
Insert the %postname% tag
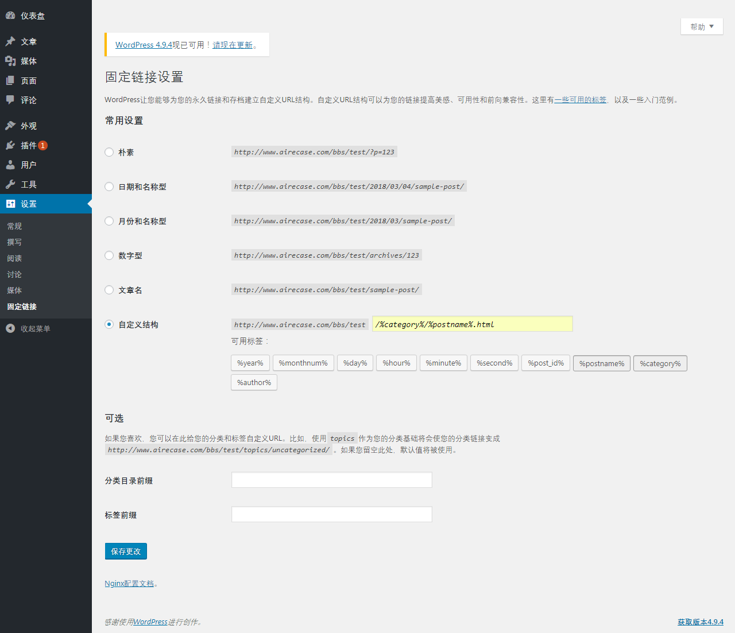click(601, 363)
